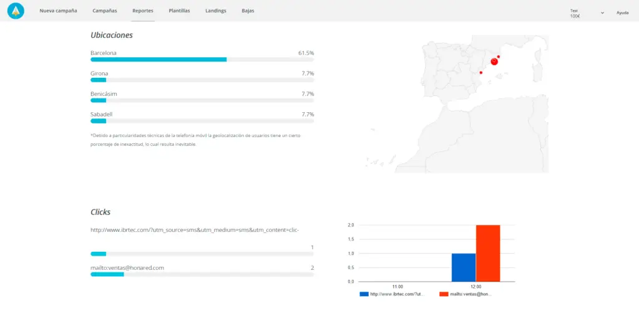
Task: Go to the Campañas section
Action: [x=104, y=11]
